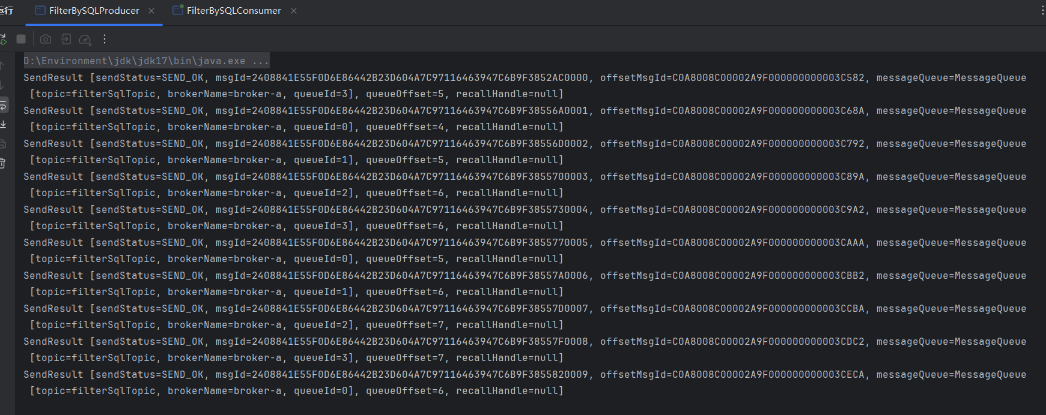Click the Stop process square button

pos(21,40)
